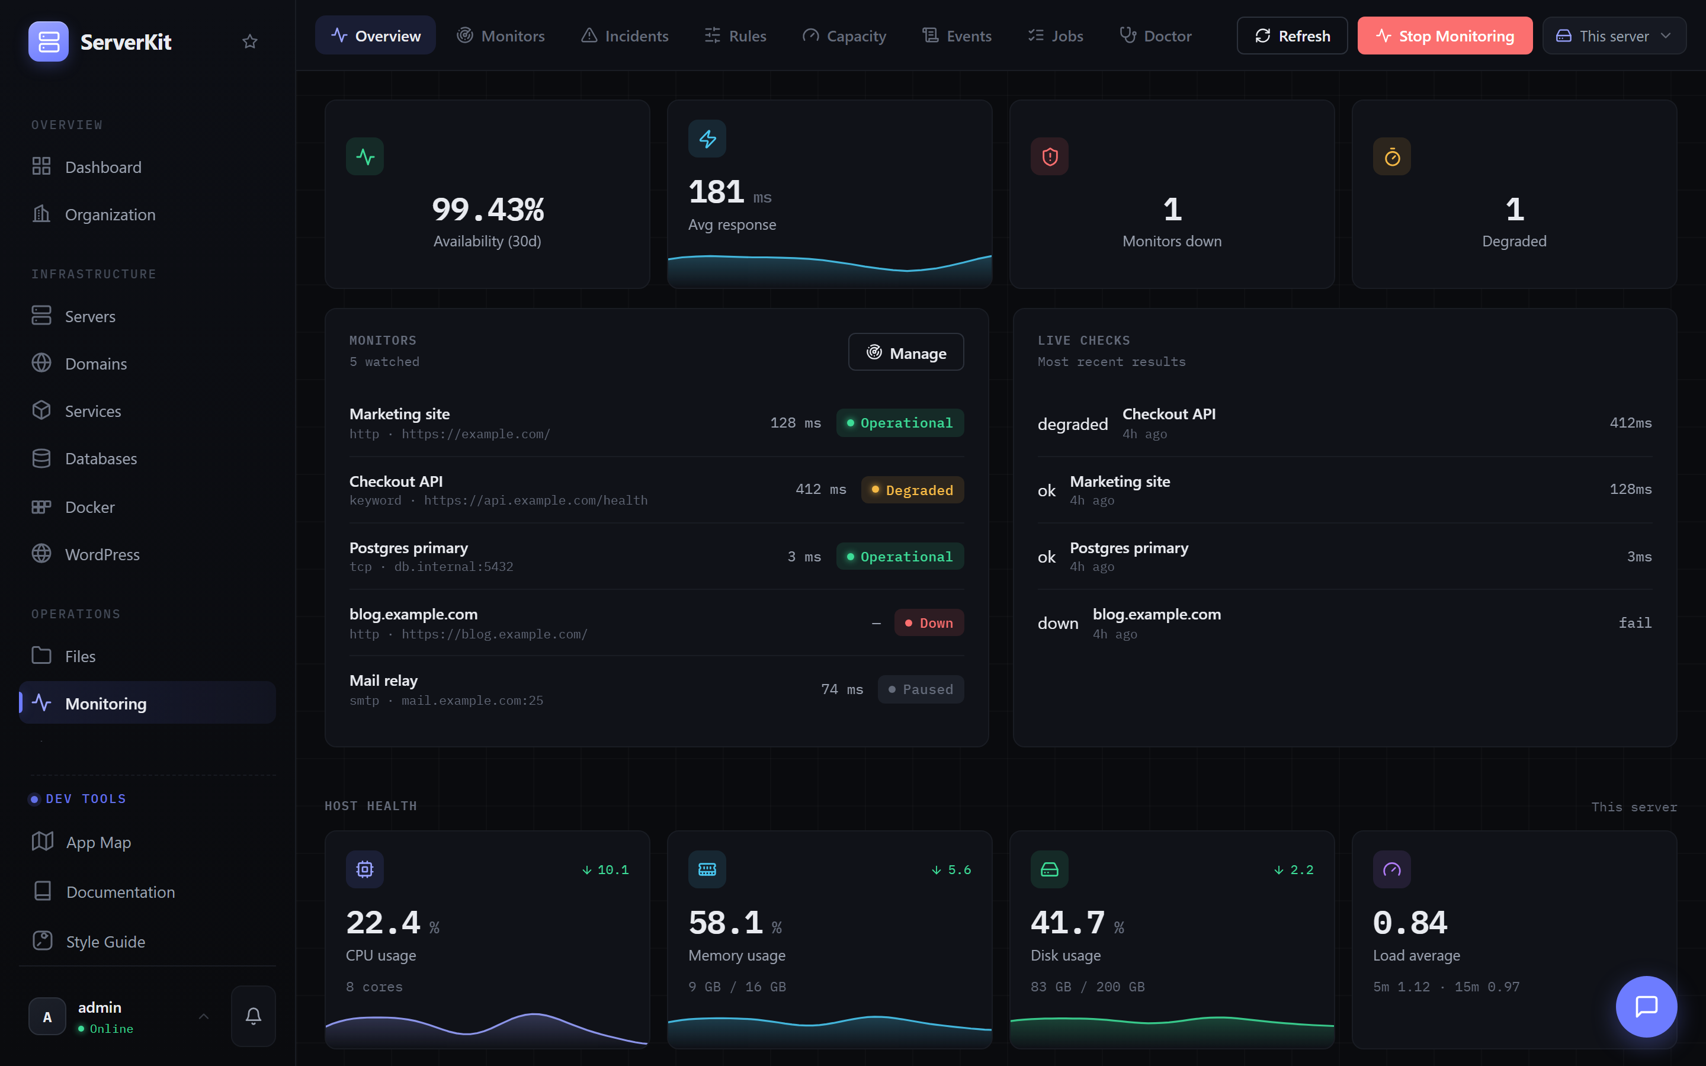Image resolution: width=1706 pixels, height=1066 pixels.
Task: Open the chat bubble button
Action: [x=1646, y=1006]
